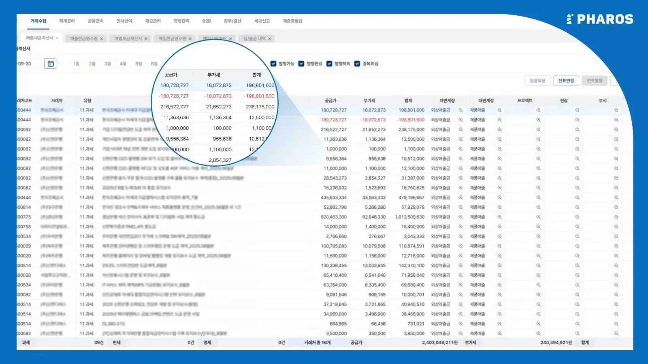
Task: Uncheck the 발행가능 checkbox
Action: click(273, 64)
